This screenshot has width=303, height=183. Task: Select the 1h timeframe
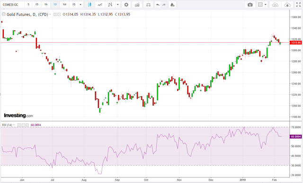(x=46, y=4)
